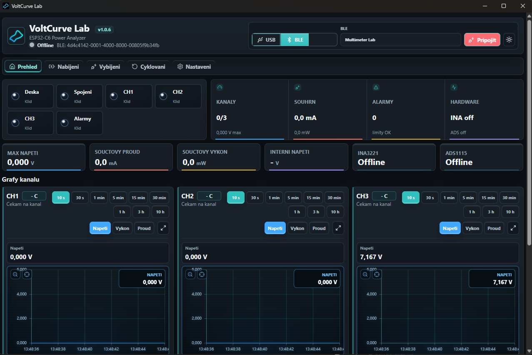Click the Pripojit connect button
The height and width of the screenshot is (355, 532).
(x=482, y=40)
